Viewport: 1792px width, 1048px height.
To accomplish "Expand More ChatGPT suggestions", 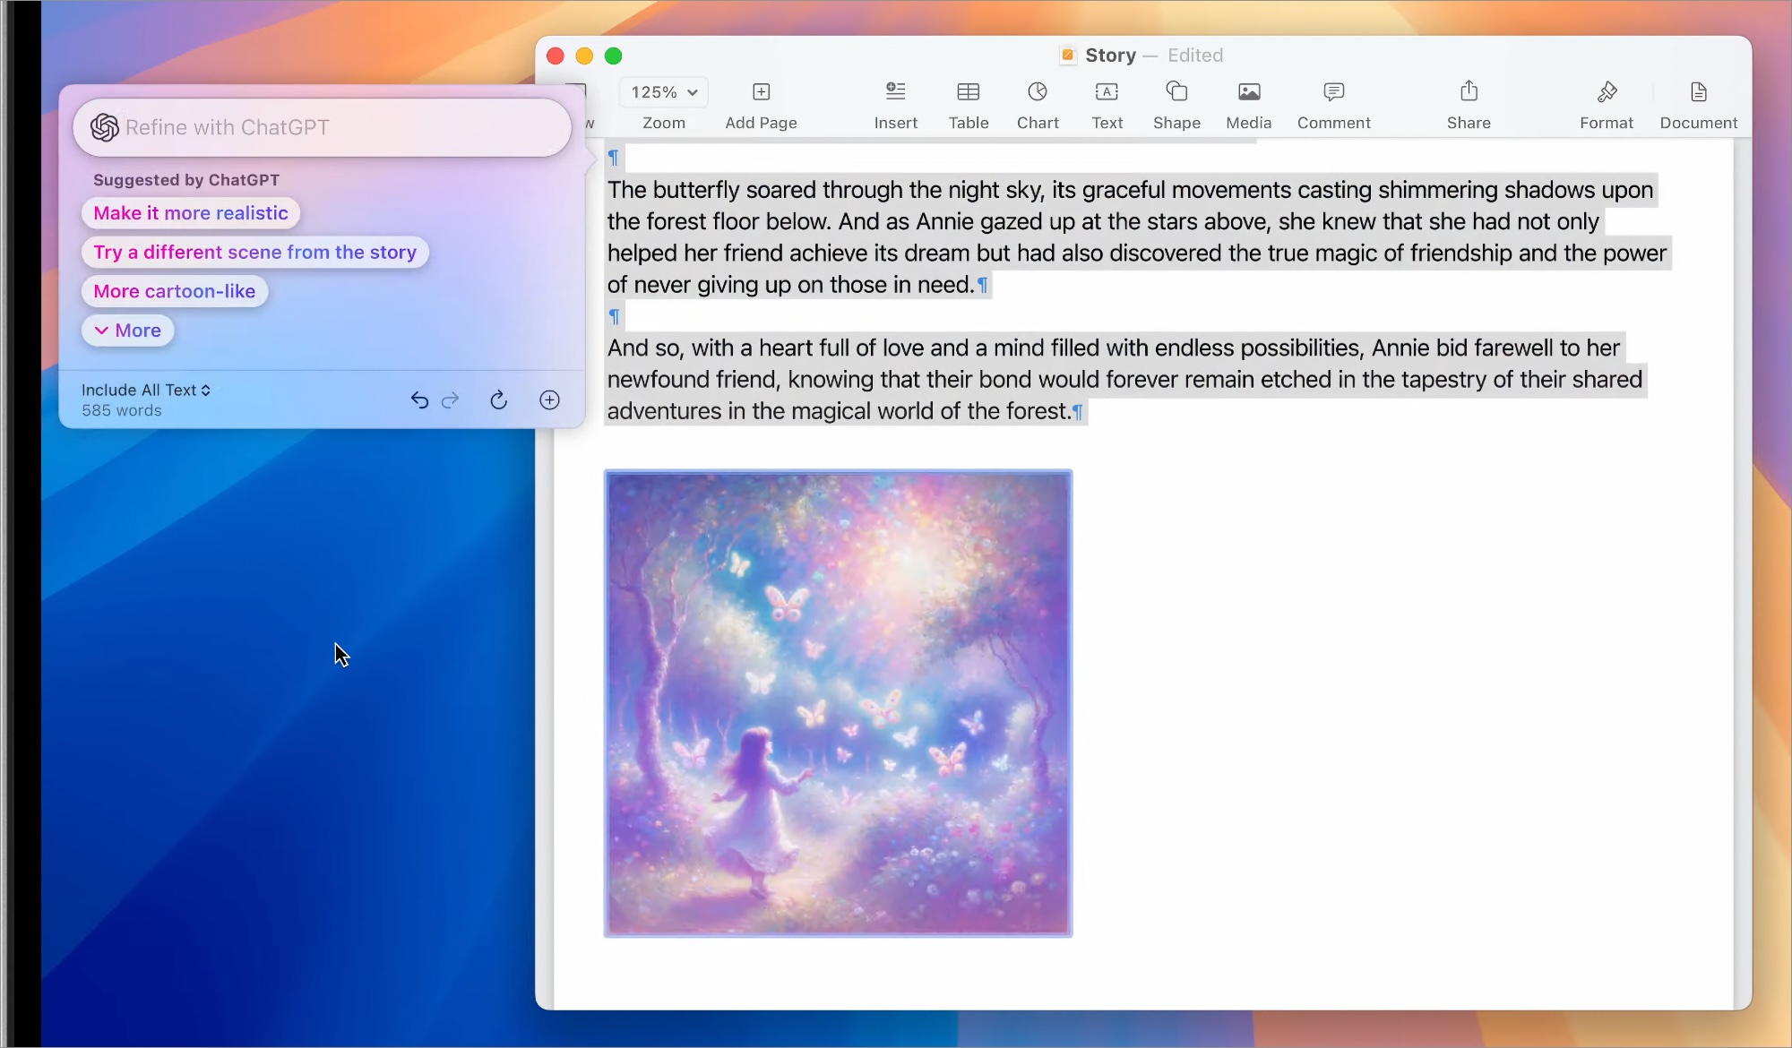I will tap(127, 331).
